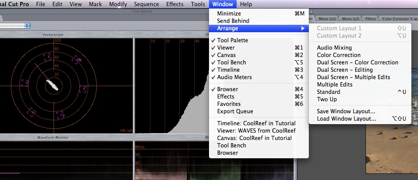Open Export Queue from Window menu

coord(259,111)
